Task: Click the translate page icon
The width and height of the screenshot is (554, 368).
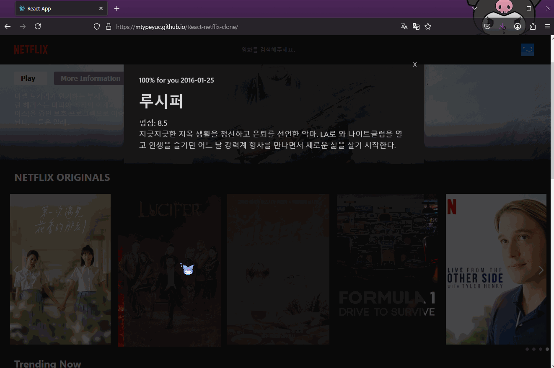Action: click(404, 26)
